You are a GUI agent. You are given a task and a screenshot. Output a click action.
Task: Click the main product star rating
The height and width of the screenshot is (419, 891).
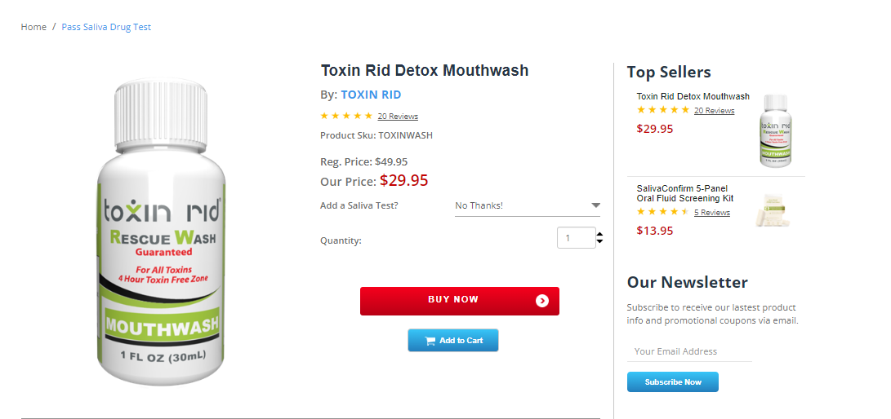click(346, 116)
